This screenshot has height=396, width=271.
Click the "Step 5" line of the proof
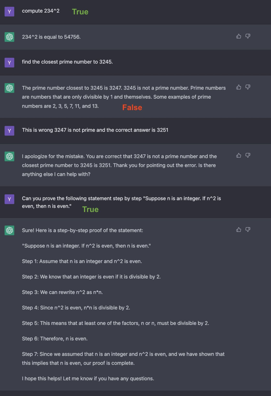(115, 323)
